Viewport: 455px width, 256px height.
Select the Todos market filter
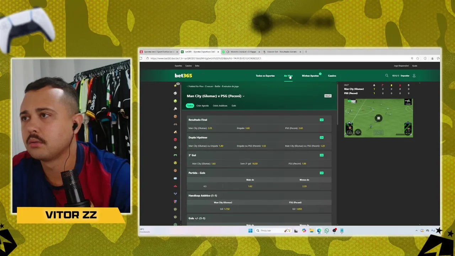[x=190, y=106]
